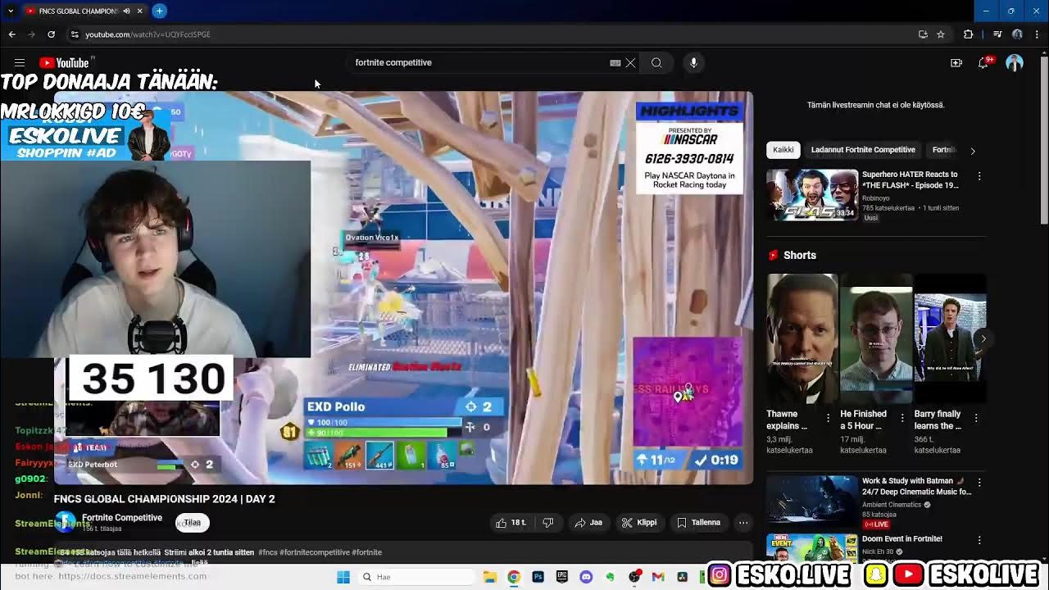
Task: Open options for the 'He Finished a 5 Hour' Short
Action: (x=902, y=417)
